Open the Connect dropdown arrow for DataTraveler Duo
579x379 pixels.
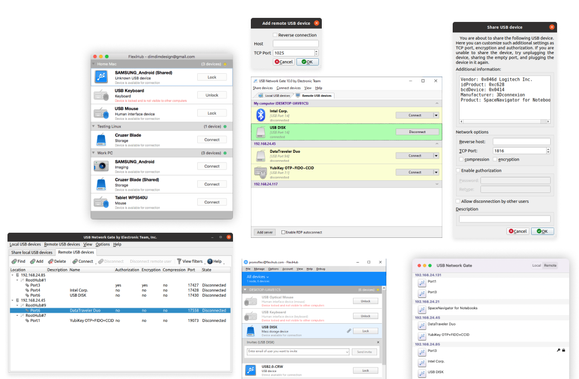(x=436, y=156)
